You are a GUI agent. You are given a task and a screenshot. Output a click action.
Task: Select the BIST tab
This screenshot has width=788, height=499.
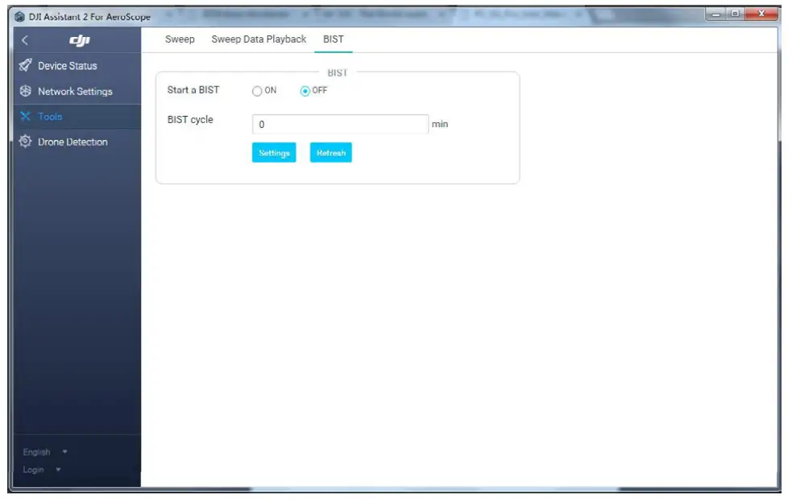334,39
